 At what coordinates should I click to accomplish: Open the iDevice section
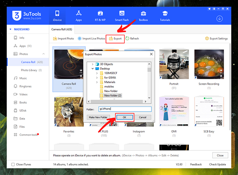(57, 16)
